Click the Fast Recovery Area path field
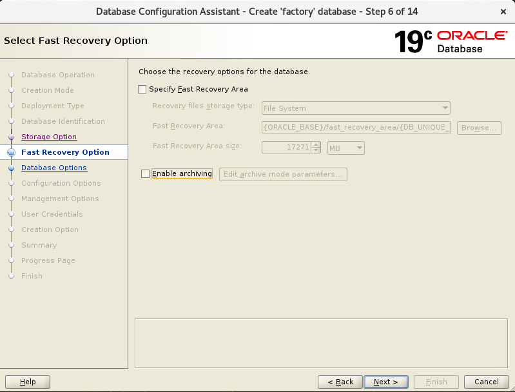 pyautogui.click(x=356, y=127)
